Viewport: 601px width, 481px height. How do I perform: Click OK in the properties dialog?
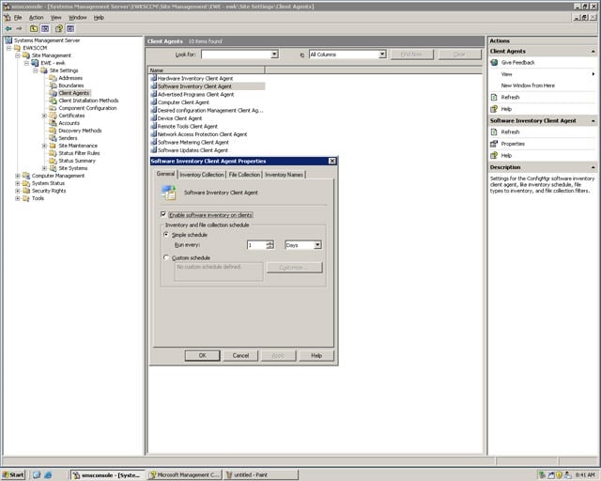click(203, 355)
